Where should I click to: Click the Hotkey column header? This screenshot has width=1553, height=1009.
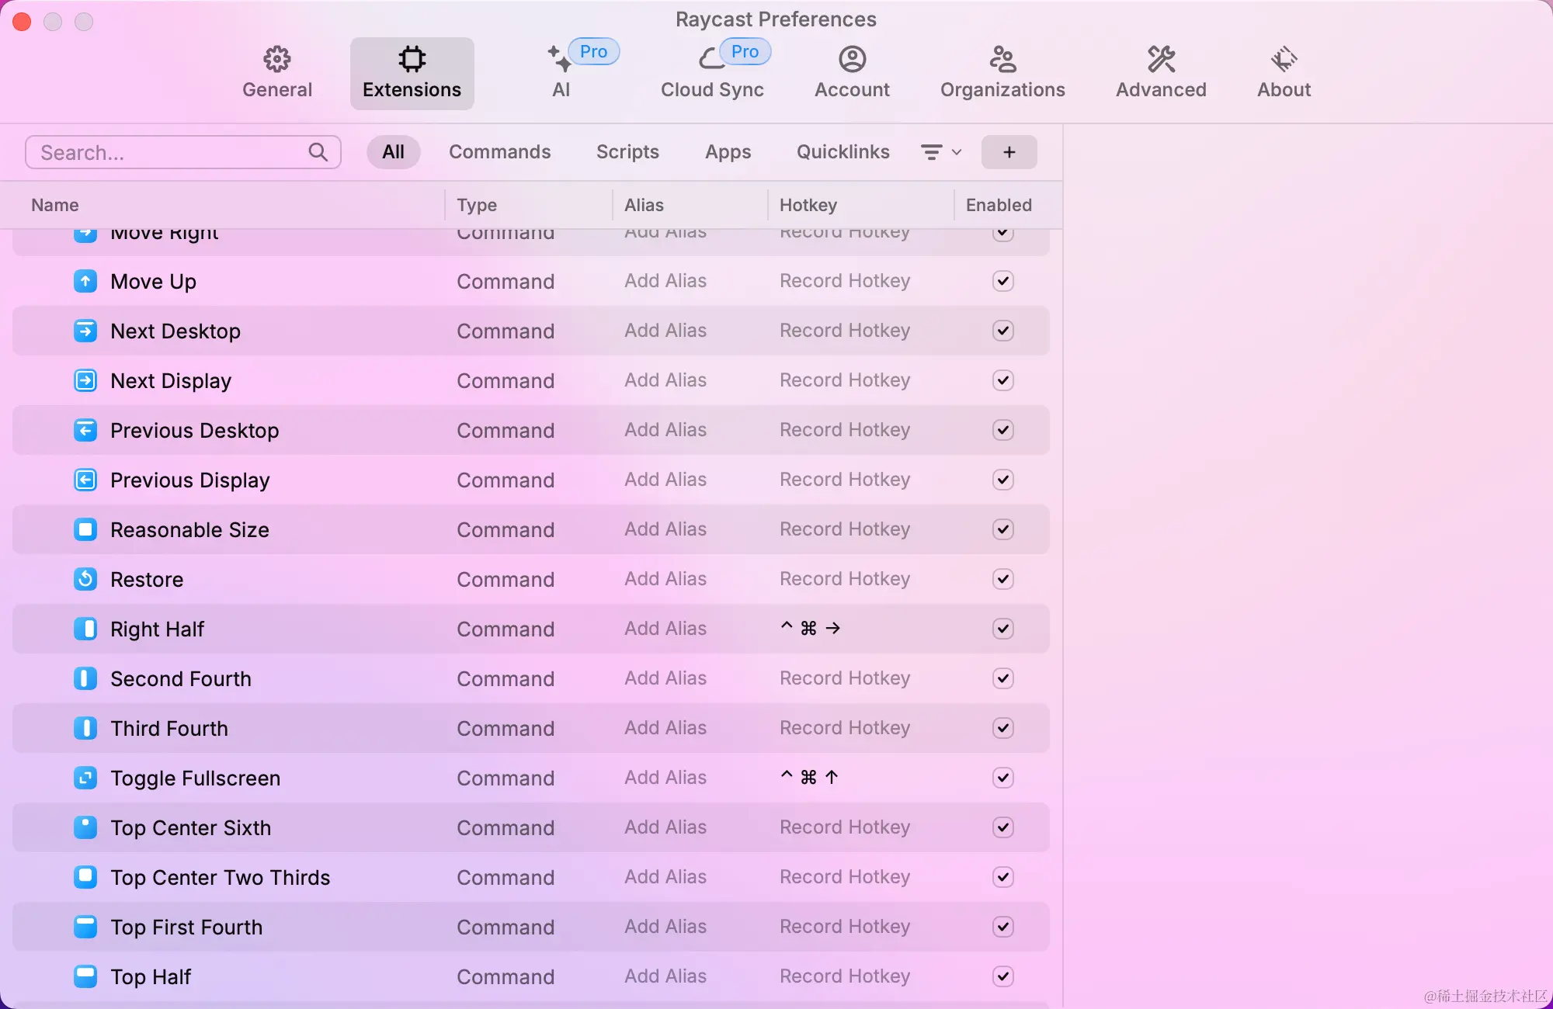(808, 205)
